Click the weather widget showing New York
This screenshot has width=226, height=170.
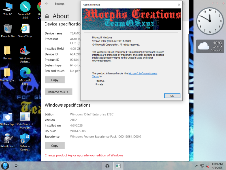point(210,46)
